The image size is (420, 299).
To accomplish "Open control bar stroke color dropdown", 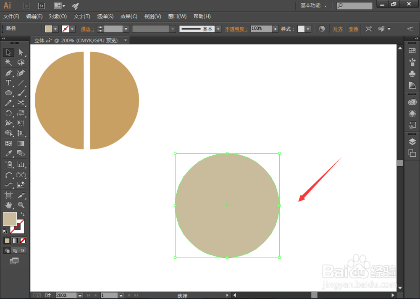I will (x=72, y=29).
